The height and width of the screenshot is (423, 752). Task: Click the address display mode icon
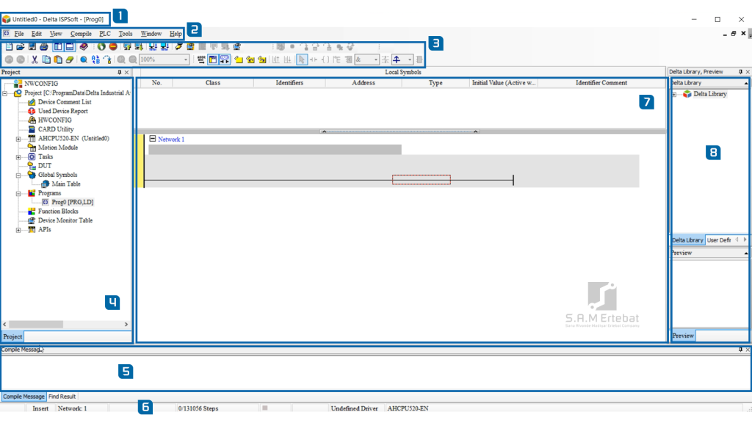coord(201,59)
